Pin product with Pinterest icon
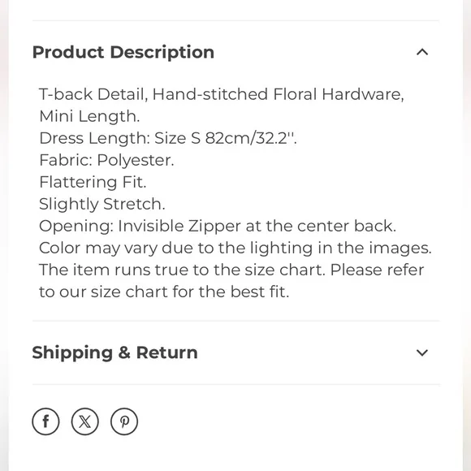471x471 pixels. [124, 421]
